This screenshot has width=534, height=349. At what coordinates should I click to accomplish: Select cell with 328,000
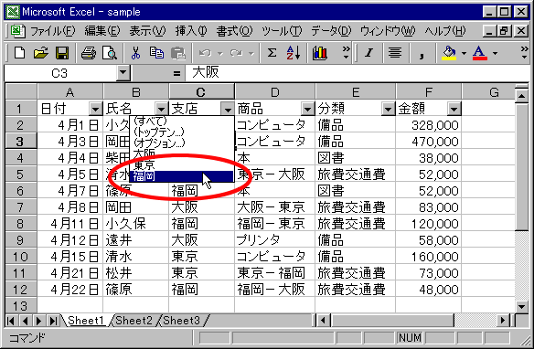point(429,125)
